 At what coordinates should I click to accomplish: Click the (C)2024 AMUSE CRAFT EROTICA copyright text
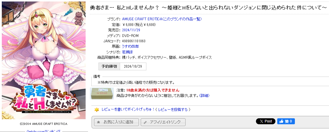pos(44,124)
